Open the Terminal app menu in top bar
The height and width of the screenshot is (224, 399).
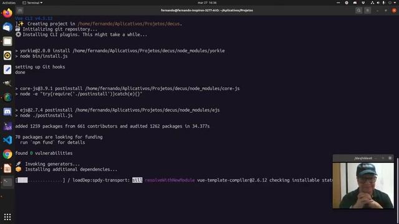(32, 2)
